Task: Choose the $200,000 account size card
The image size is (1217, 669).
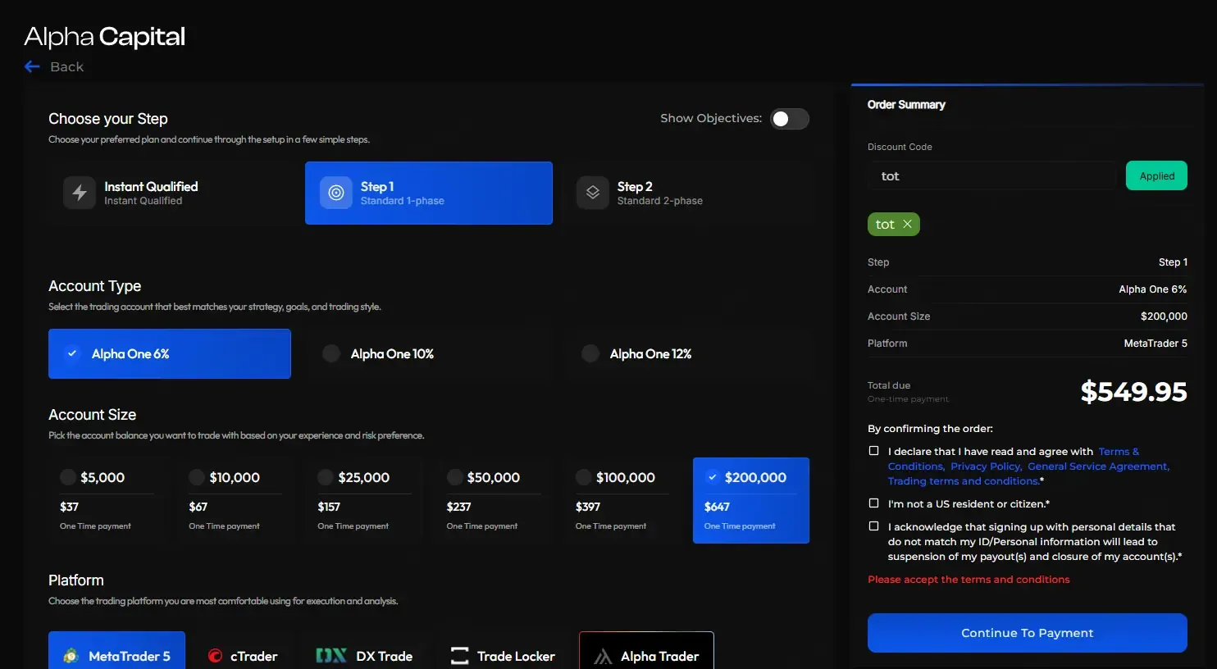Action: [x=751, y=500]
